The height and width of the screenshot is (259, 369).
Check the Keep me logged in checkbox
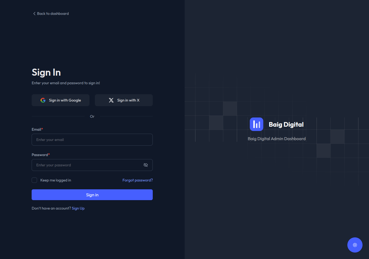pyautogui.click(x=34, y=180)
